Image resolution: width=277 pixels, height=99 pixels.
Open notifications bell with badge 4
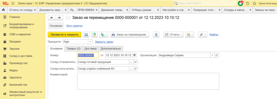point(240,3)
